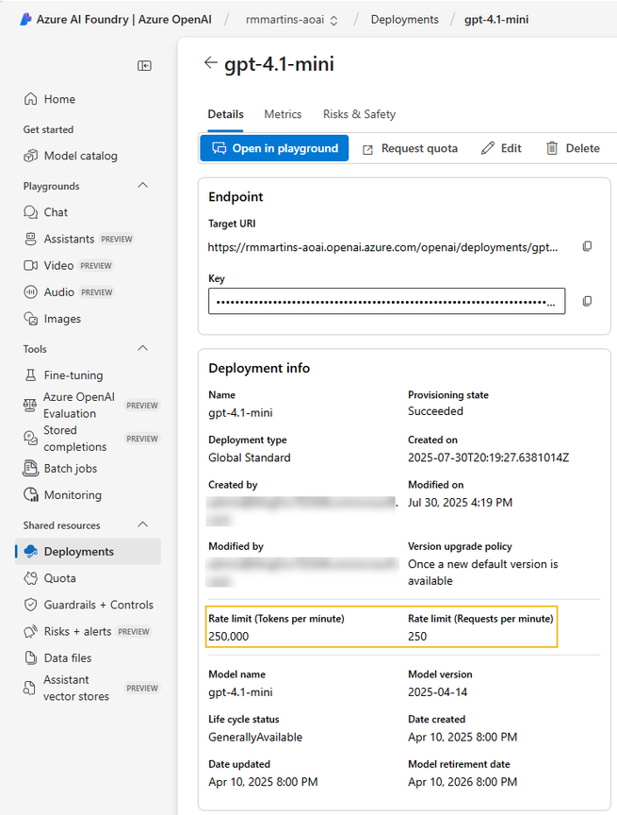The image size is (617, 815).
Task: Click the Edit button
Action: tap(501, 148)
